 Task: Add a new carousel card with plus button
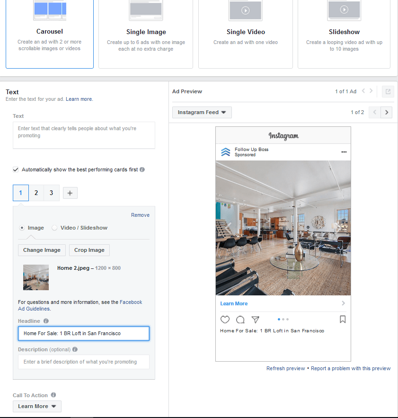[70, 193]
